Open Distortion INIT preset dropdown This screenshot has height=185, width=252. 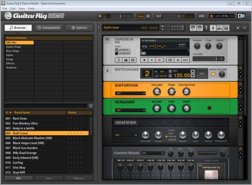point(130,93)
